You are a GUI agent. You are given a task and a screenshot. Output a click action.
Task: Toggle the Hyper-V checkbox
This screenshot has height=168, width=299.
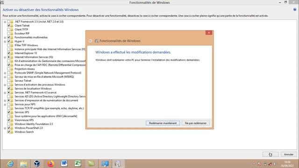pyautogui.click(x=8, y=42)
